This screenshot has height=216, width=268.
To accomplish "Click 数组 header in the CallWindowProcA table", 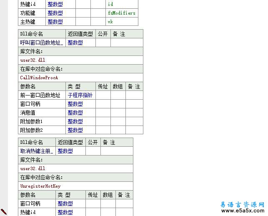I will [118, 86].
